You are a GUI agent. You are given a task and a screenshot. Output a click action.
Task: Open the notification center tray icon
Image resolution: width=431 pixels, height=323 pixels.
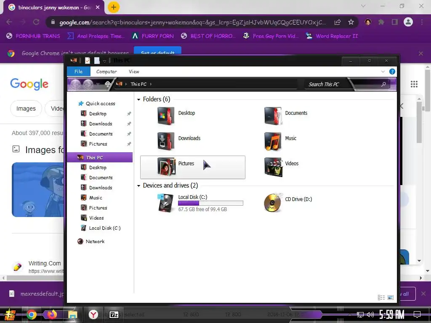point(417,315)
